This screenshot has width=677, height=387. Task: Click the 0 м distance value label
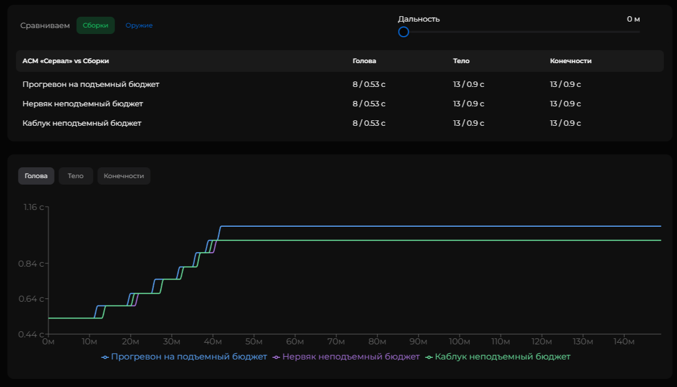coord(633,19)
